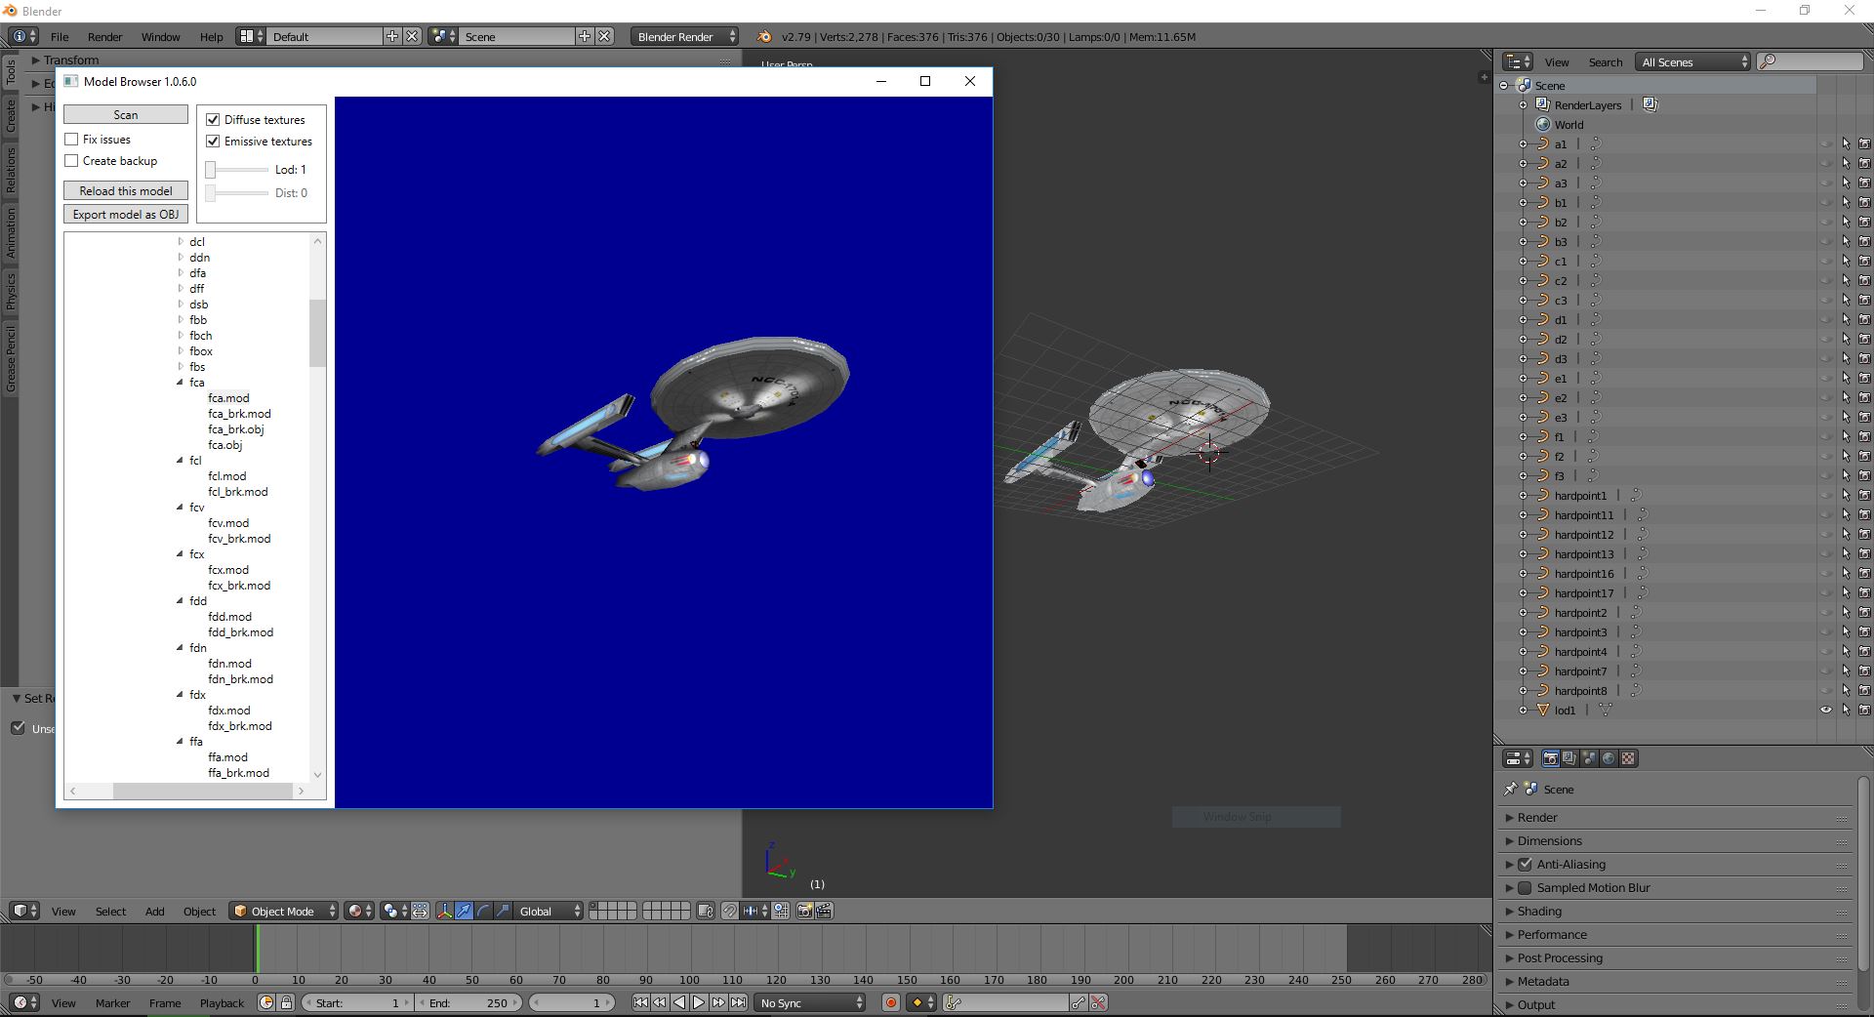1874x1017 pixels.
Task: Play the animation in reverse
Action: (x=679, y=1002)
